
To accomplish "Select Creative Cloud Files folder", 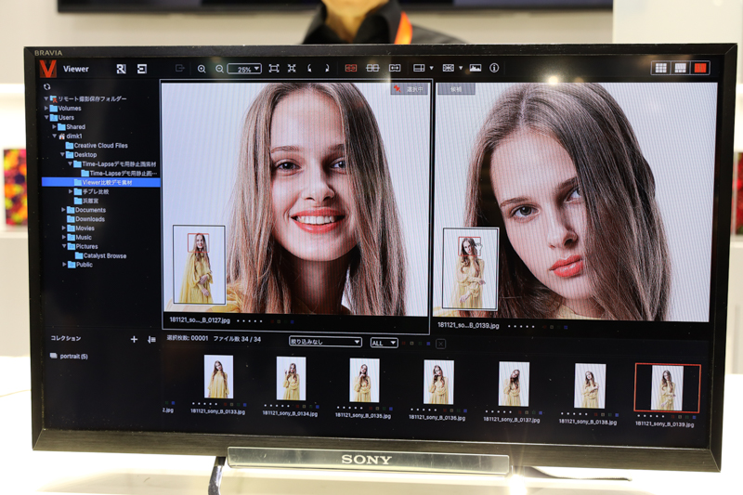I will (97, 146).
